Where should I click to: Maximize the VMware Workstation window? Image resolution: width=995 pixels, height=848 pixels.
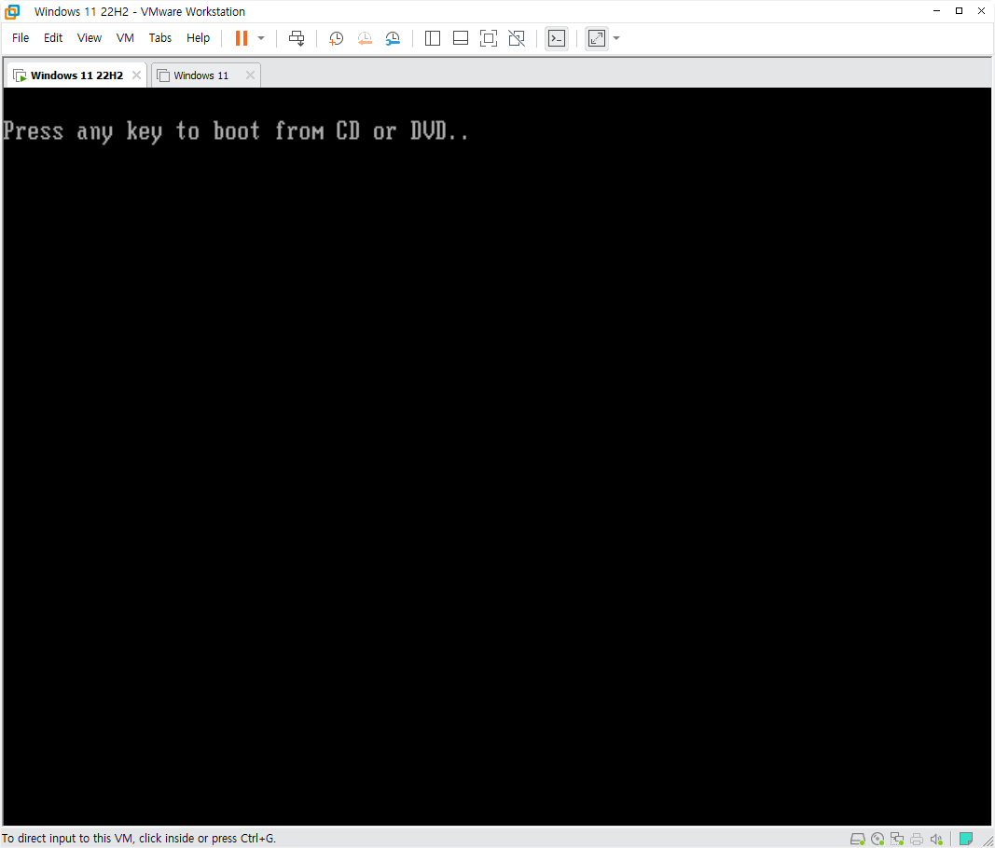tap(959, 11)
